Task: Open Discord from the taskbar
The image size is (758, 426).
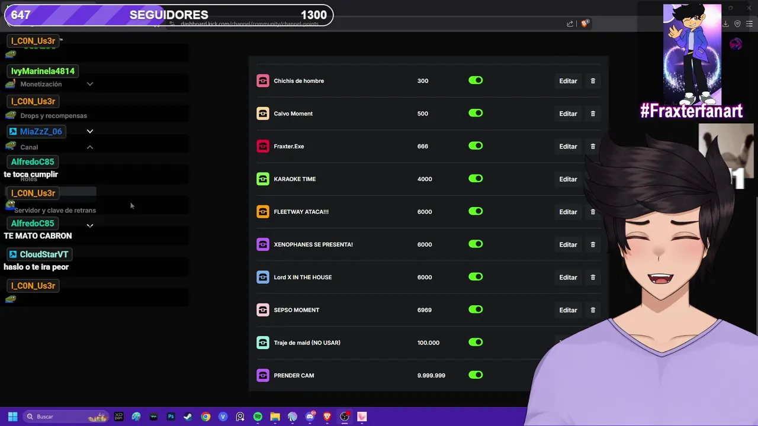Action: tap(310, 417)
